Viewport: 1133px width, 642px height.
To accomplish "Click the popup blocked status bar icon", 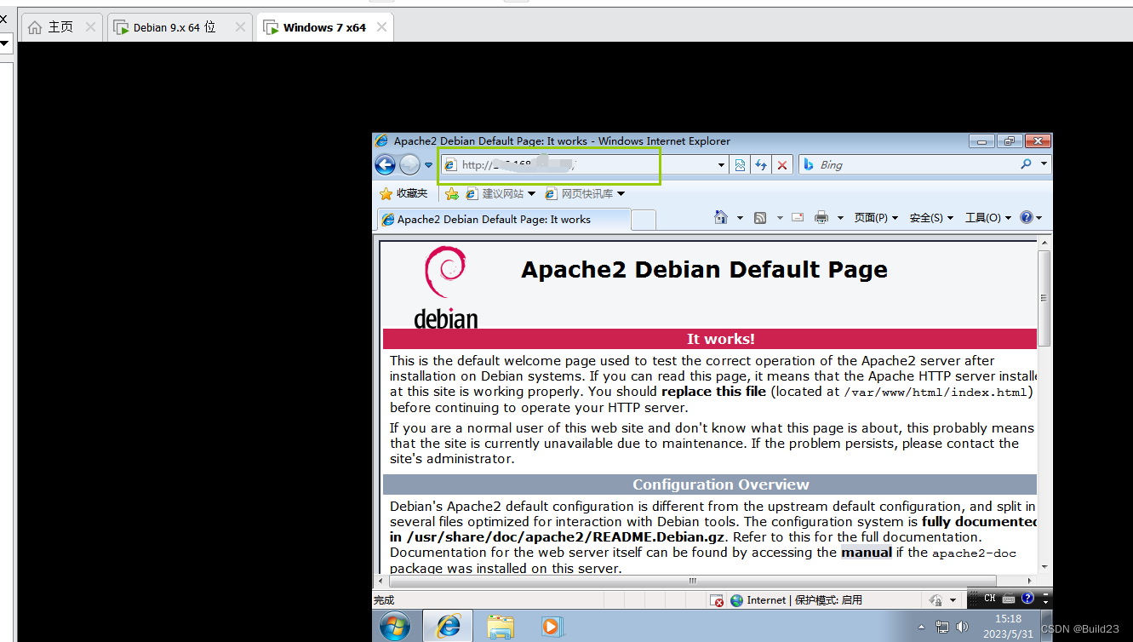I will (718, 600).
